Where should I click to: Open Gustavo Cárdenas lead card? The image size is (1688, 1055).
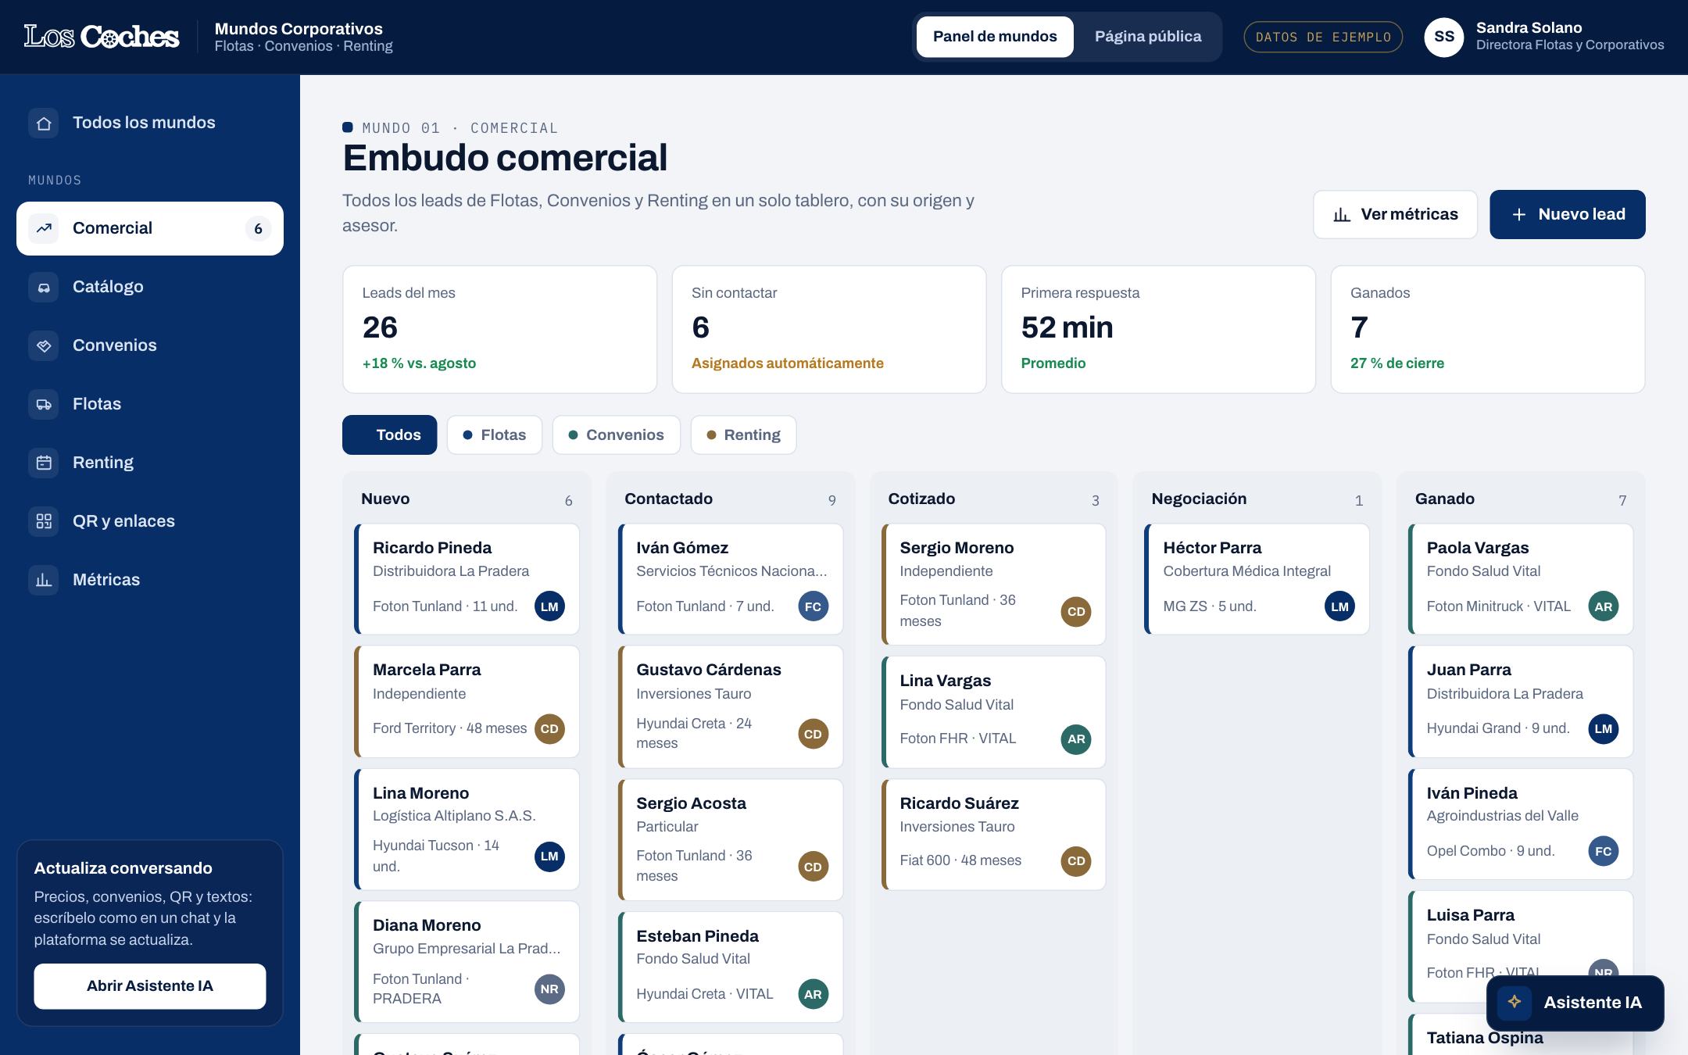pyautogui.click(x=731, y=706)
